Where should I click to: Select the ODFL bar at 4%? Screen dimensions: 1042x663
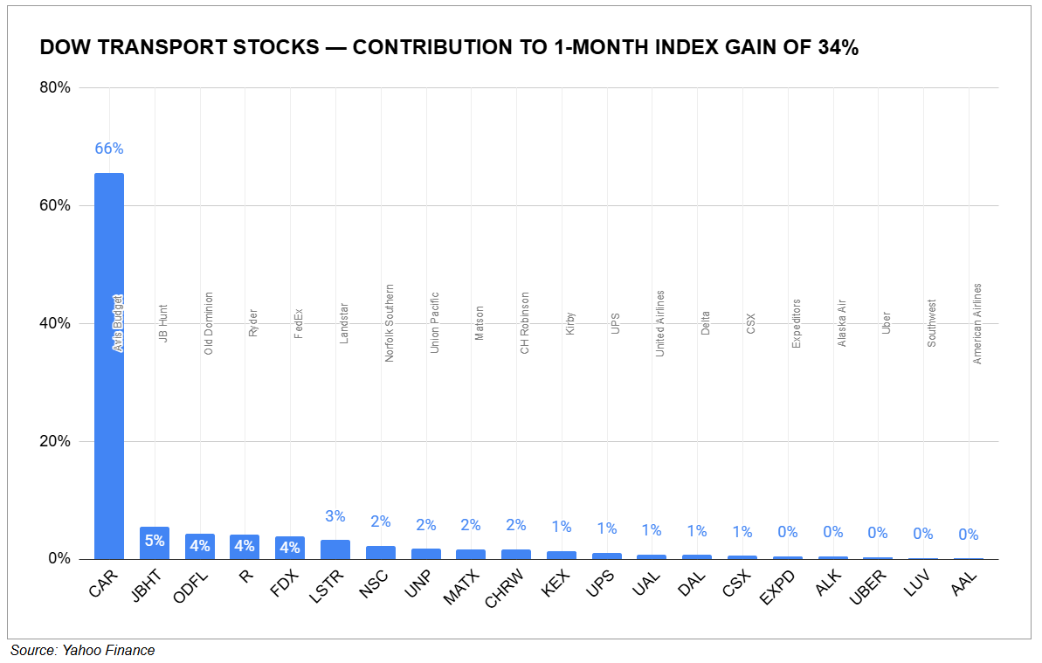[x=200, y=546]
